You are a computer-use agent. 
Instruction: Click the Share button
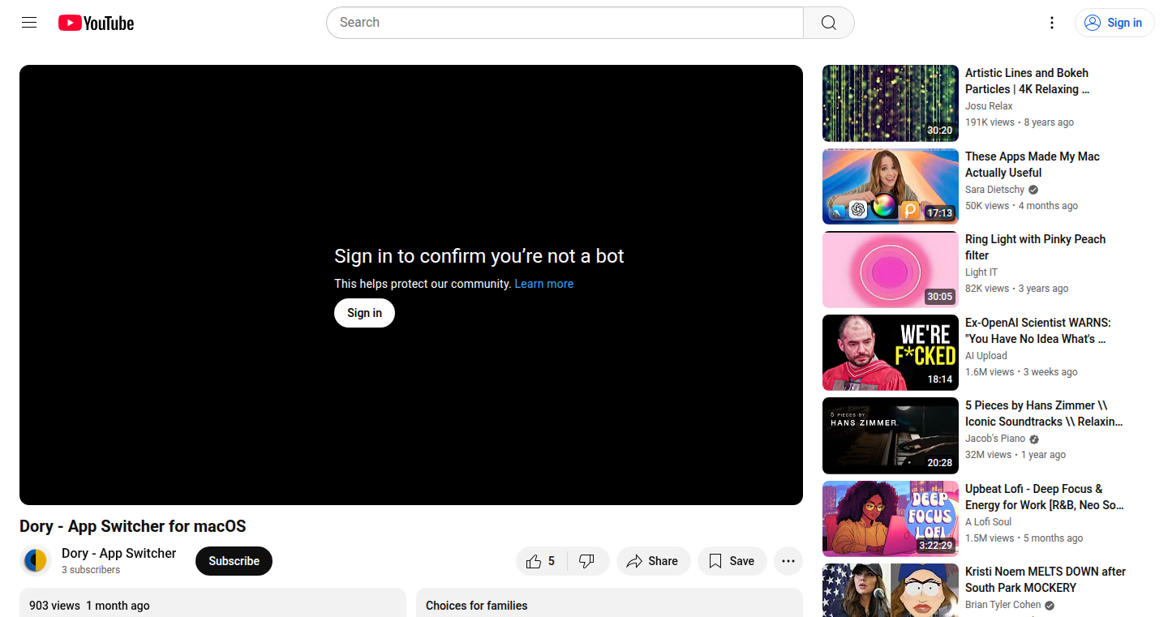point(653,561)
